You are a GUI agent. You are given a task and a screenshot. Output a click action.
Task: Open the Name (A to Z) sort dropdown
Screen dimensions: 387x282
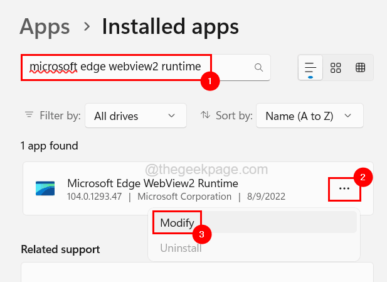tap(308, 116)
